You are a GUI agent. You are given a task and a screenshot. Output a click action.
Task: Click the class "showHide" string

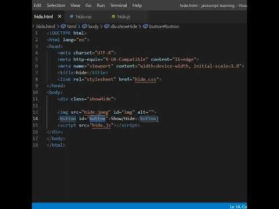tap(100, 99)
